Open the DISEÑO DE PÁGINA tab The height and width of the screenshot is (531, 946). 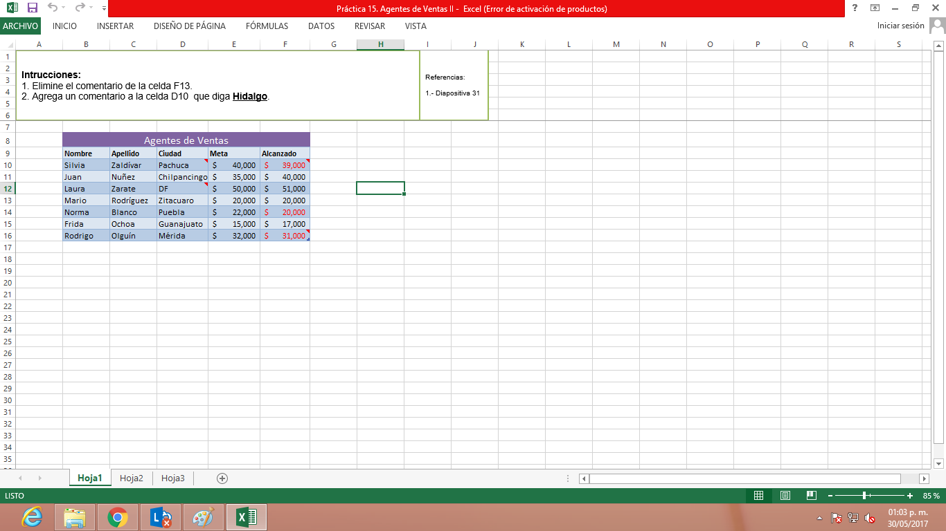pos(190,26)
